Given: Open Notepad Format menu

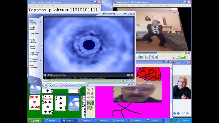Looking at the screenshot, I should pos(41,6).
